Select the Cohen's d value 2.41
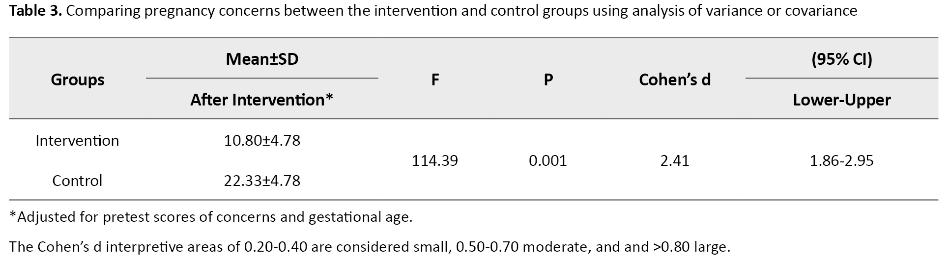 click(x=675, y=160)
